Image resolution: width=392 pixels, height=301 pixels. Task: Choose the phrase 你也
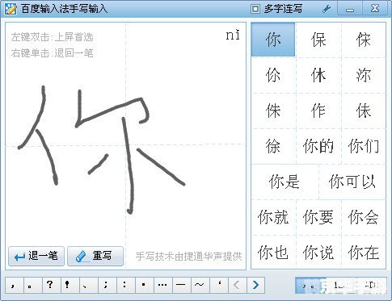(273, 253)
